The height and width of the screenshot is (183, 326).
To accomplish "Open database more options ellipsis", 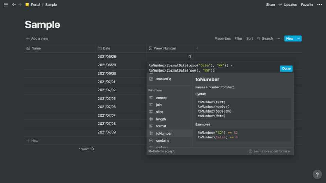I will pyautogui.click(x=278, y=38).
